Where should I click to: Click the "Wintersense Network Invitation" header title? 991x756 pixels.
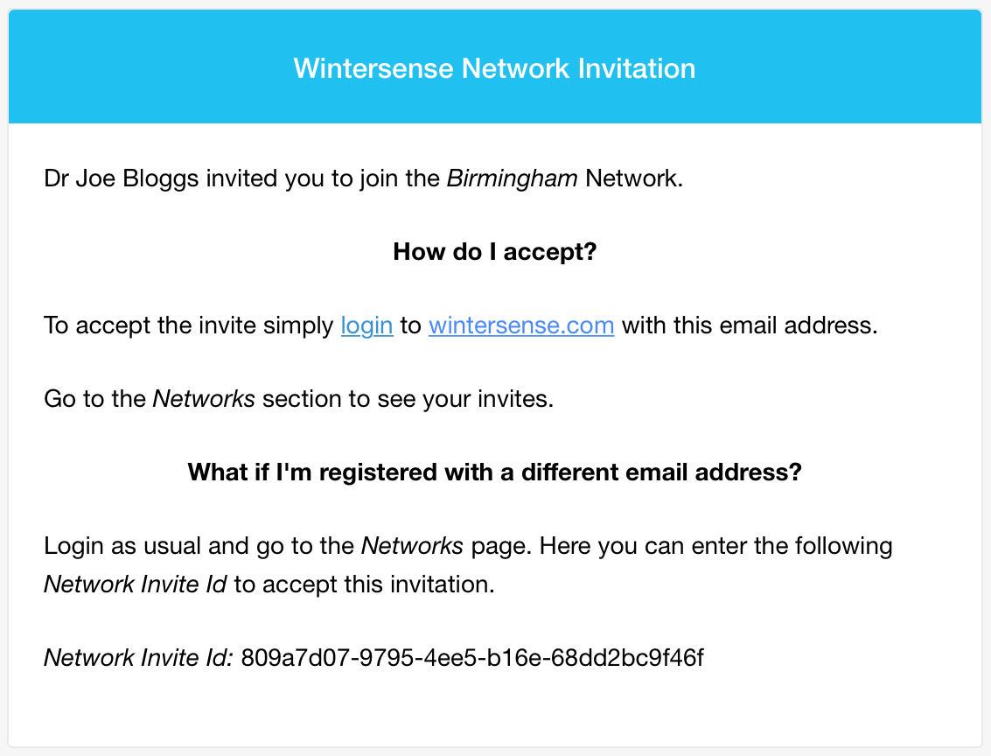495,68
